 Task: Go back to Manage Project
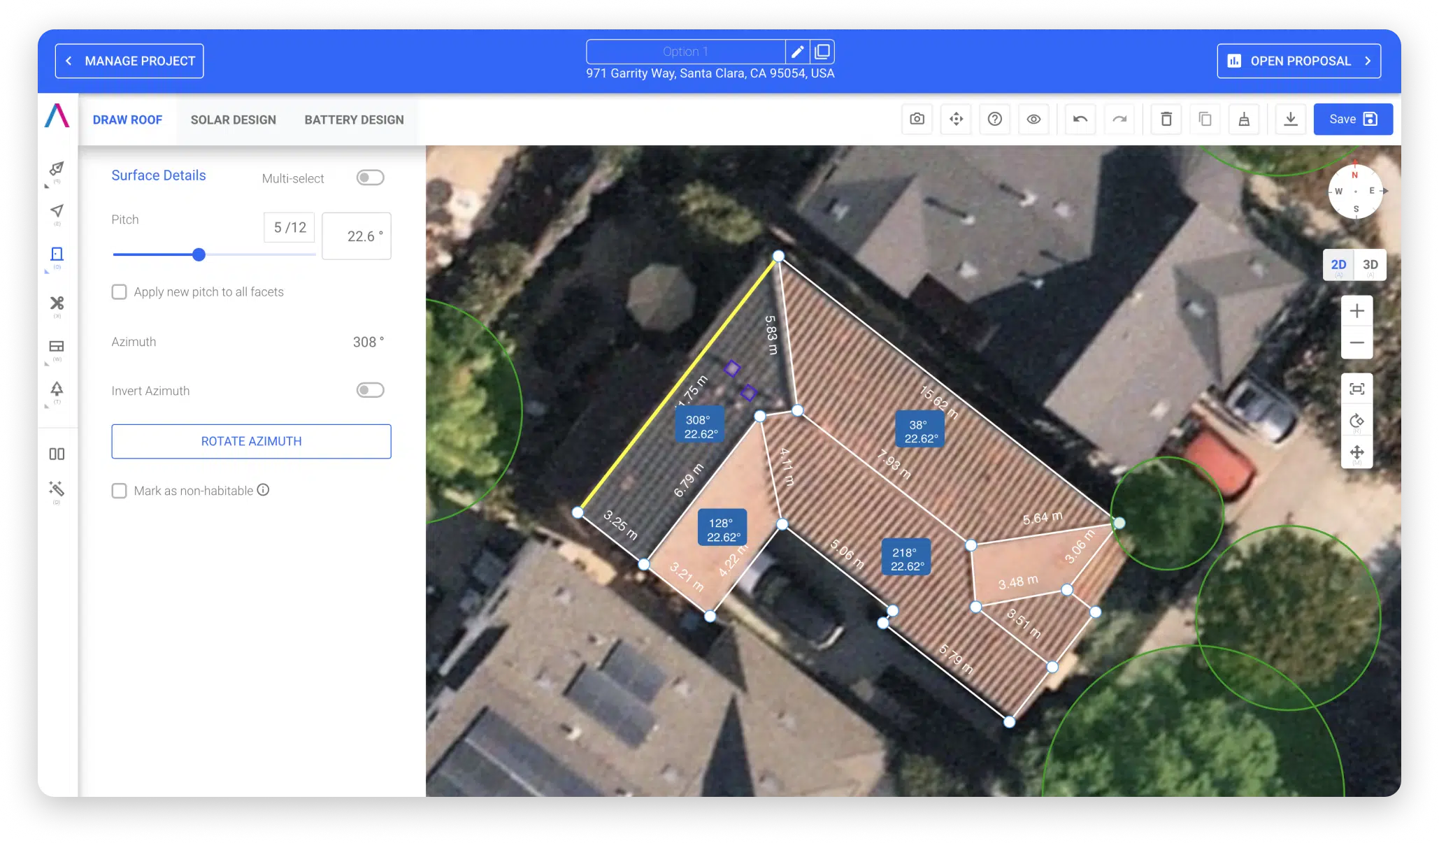click(129, 61)
